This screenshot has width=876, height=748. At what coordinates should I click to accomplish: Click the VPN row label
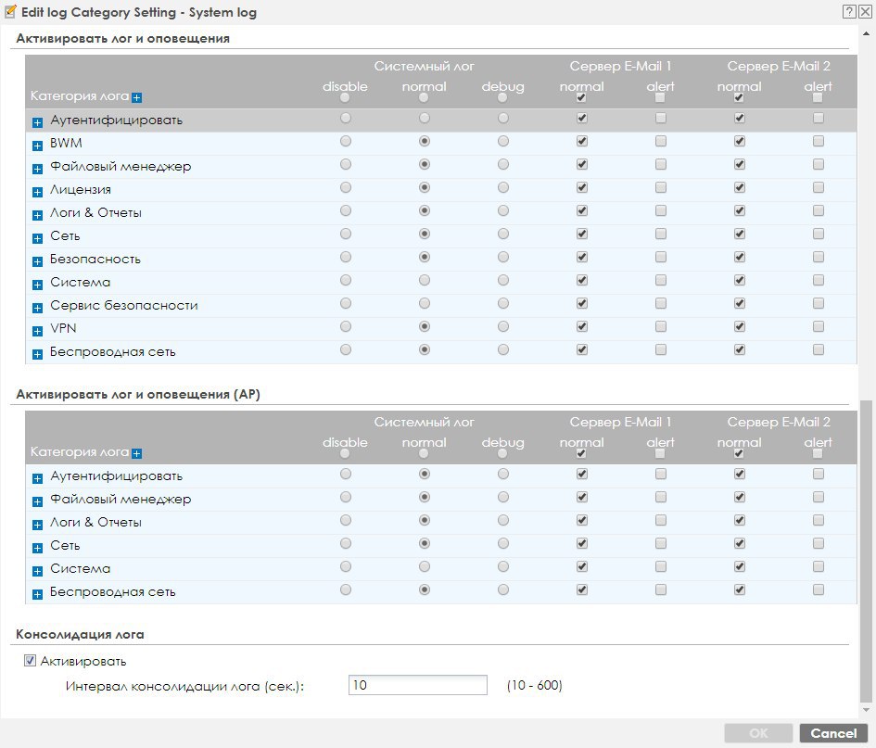[x=63, y=328]
